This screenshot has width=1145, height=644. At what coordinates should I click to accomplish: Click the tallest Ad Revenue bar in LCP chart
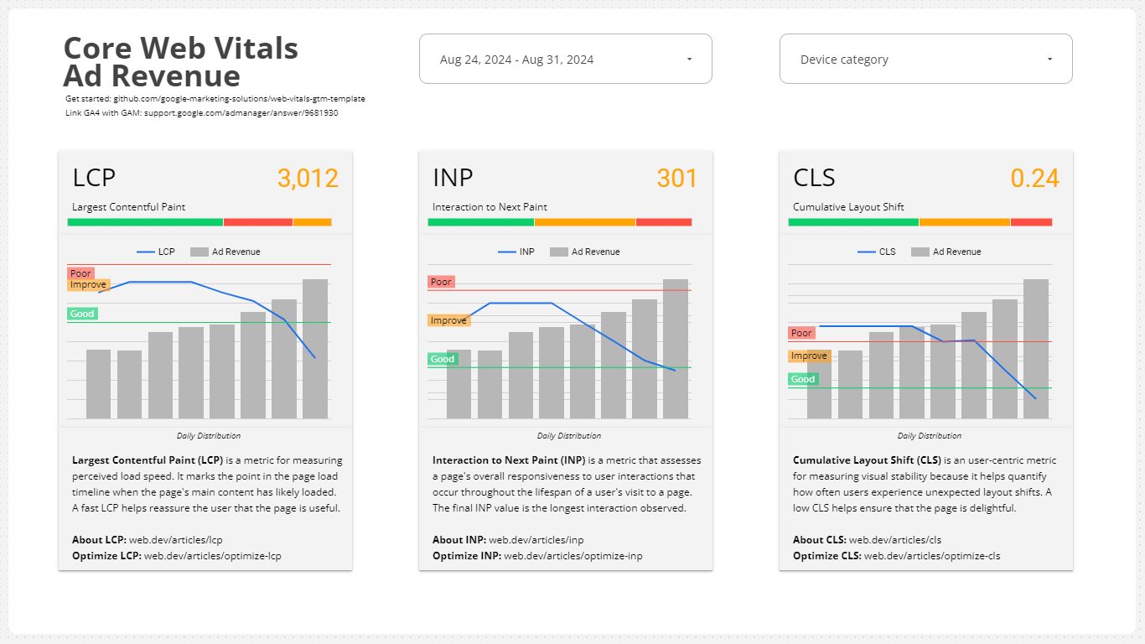point(314,348)
